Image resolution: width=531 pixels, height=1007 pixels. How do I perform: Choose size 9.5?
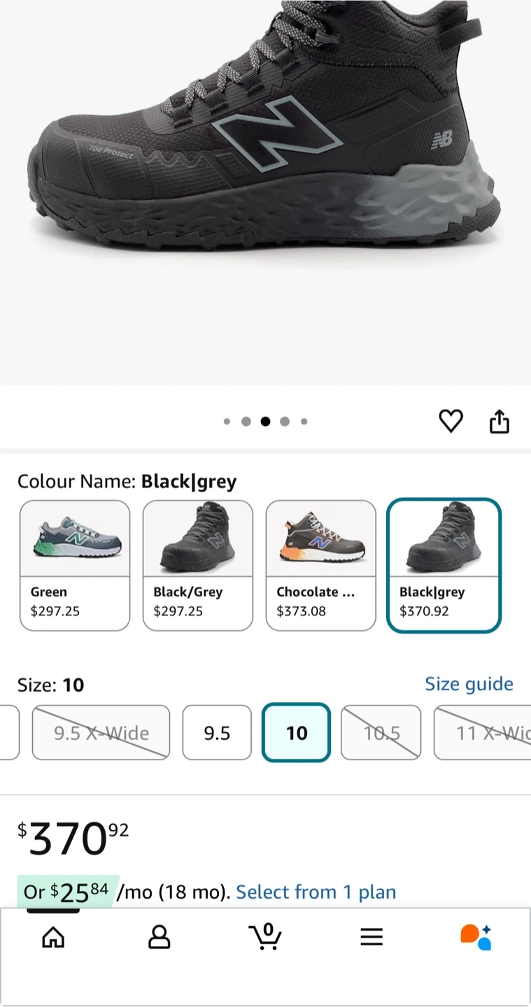coord(217,732)
